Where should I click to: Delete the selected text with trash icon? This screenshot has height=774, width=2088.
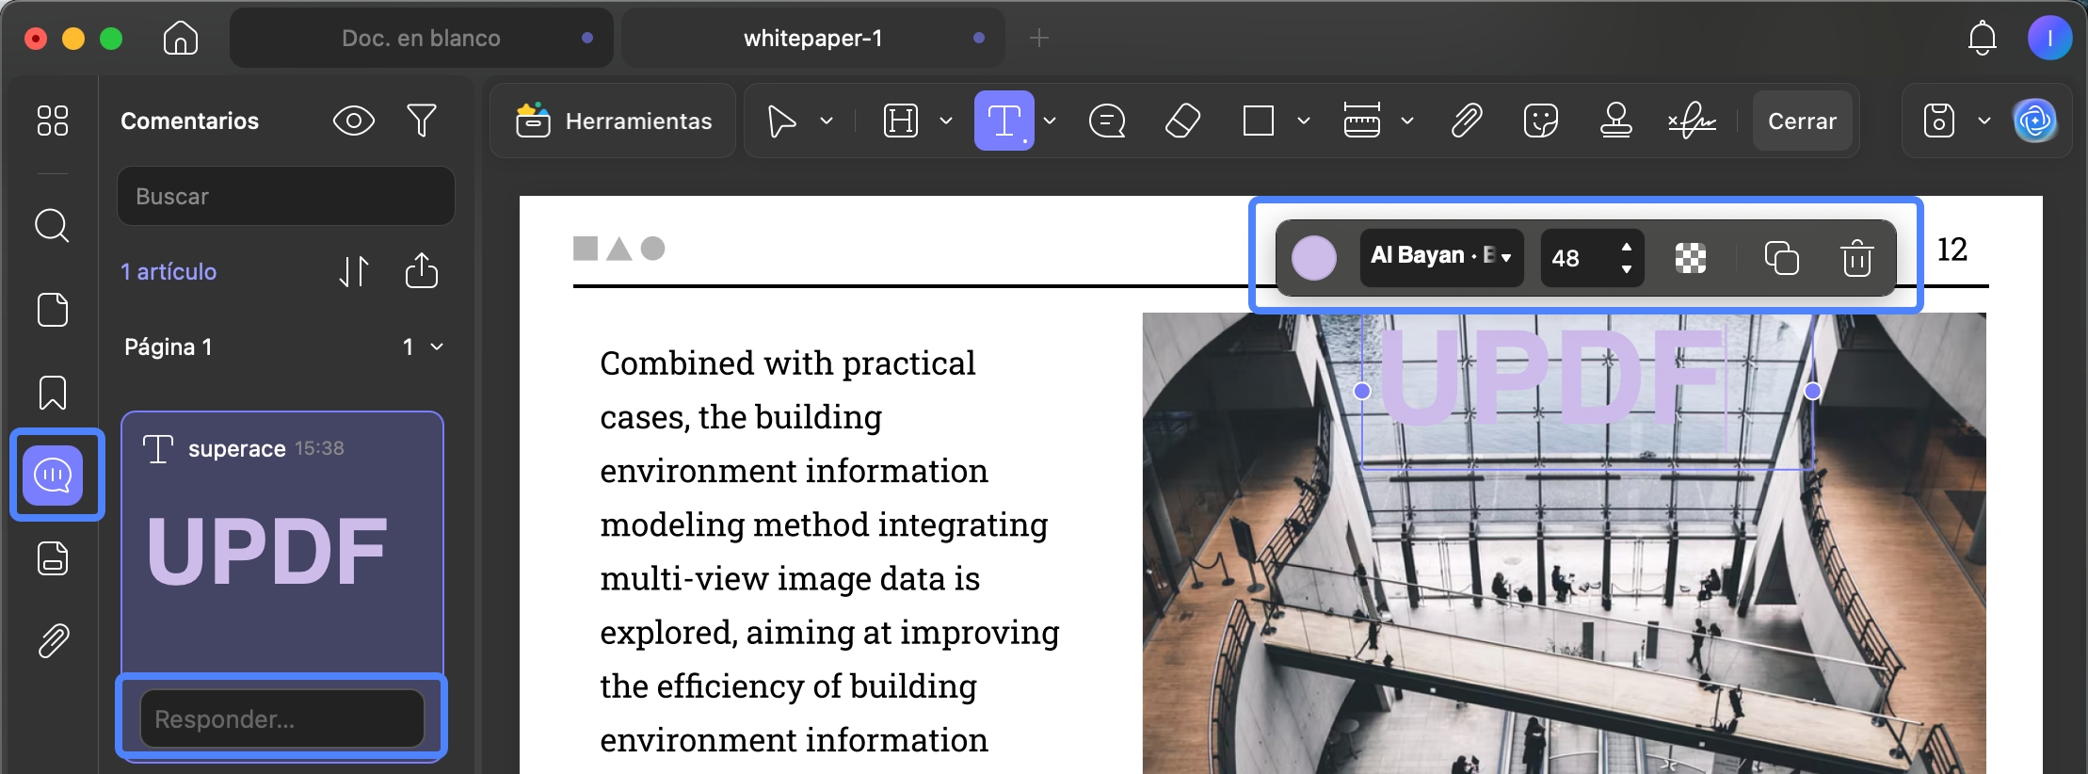1856,258
